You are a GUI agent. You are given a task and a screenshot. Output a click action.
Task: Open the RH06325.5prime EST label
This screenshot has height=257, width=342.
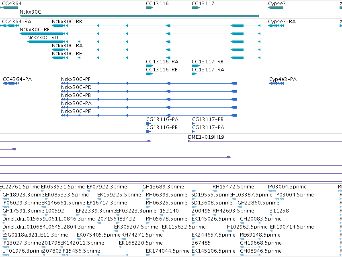tap(167, 203)
